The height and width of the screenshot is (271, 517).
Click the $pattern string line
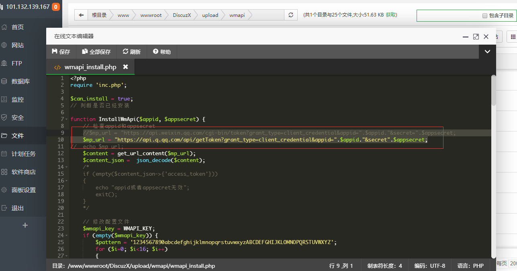[216, 242]
